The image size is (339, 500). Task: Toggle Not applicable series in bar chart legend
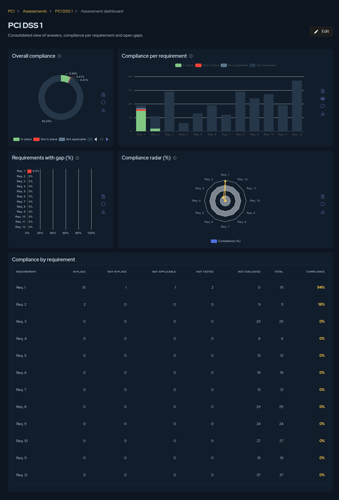point(234,65)
